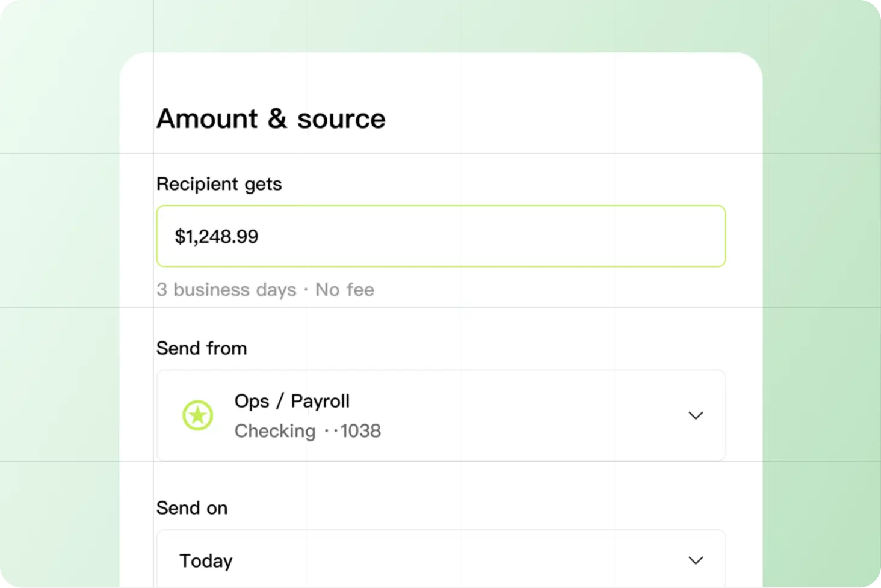
Task: Select the Ops / Payroll account name
Action: pos(292,401)
